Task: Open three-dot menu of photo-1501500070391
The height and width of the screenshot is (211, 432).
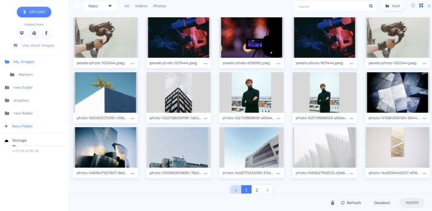Action: click(132, 118)
